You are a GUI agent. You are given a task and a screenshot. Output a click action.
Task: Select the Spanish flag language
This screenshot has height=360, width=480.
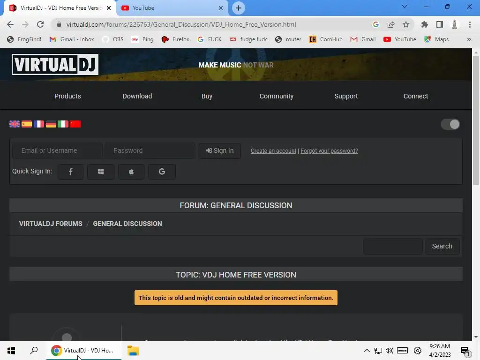tap(27, 124)
